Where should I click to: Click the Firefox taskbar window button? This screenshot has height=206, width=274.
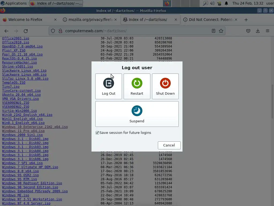(56, 3)
